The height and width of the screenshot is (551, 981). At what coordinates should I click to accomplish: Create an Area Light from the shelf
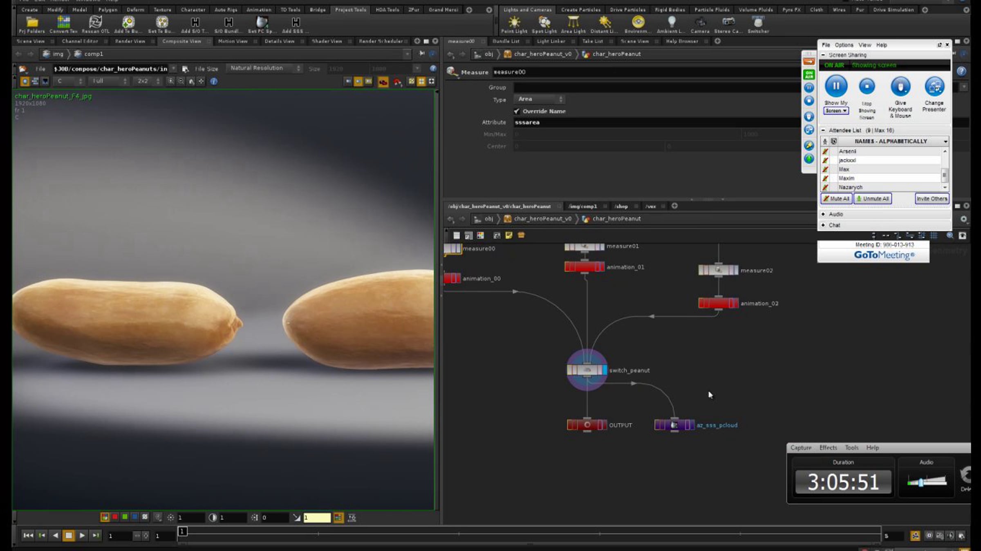[x=573, y=24]
